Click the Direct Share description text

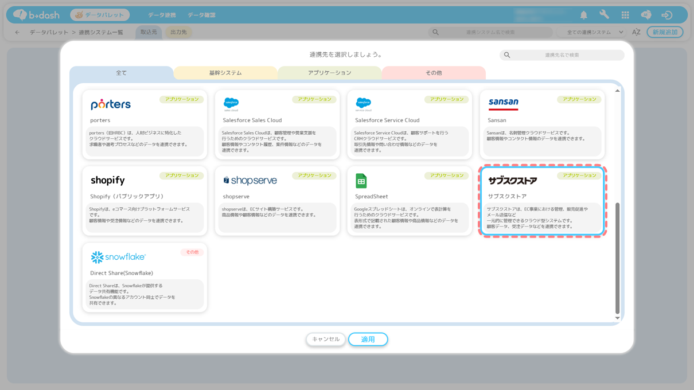(132, 294)
